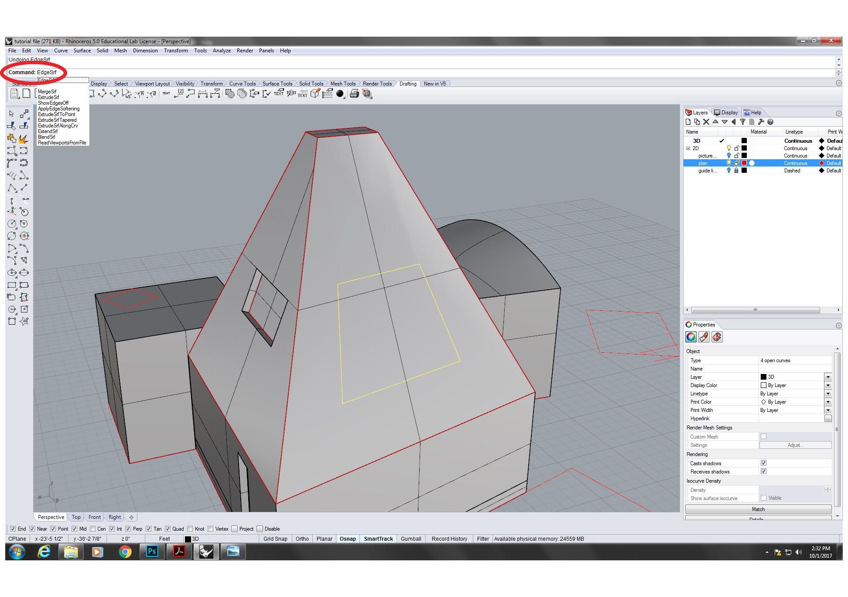The height and width of the screenshot is (597, 848).
Task: Click the angle dimension 45 icon
Action: (127, 93)
